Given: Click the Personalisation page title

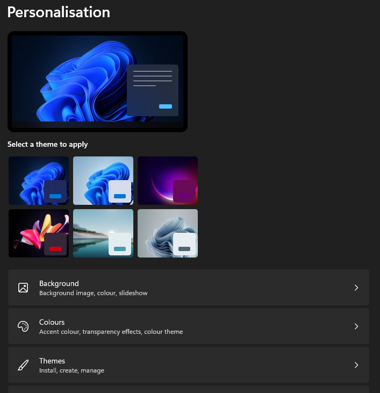Looking at the screenshot, I should click(x=59, y=12).
